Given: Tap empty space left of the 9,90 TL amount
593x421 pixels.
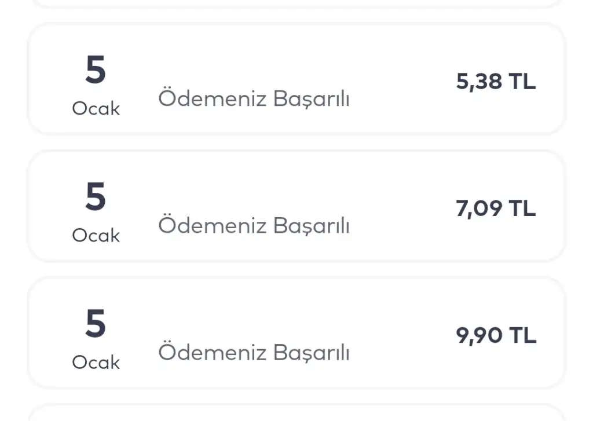Looking at the screenshot, I should (405, 335).
